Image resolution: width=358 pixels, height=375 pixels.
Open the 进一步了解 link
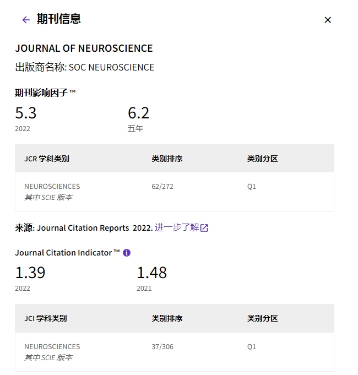pos(177,227)
